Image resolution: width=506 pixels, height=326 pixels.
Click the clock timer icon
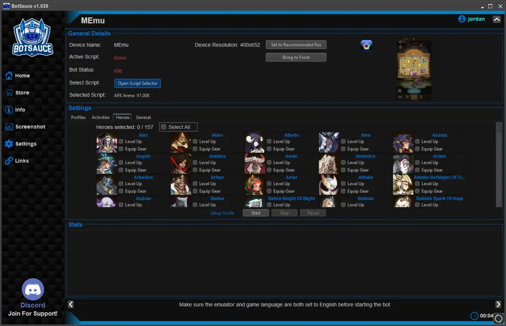click(x=474, y=316)
